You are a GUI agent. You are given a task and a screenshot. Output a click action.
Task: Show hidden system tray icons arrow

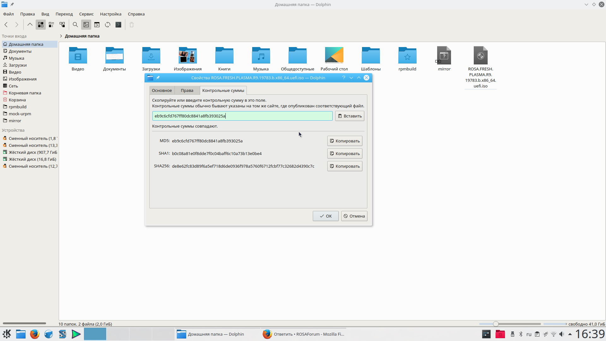pos(570,334)
